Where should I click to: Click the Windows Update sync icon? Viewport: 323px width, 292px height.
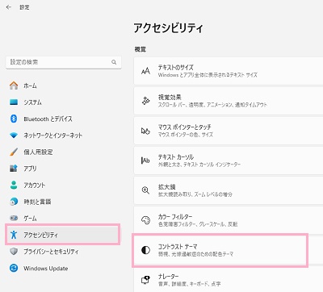pos(14,268)
